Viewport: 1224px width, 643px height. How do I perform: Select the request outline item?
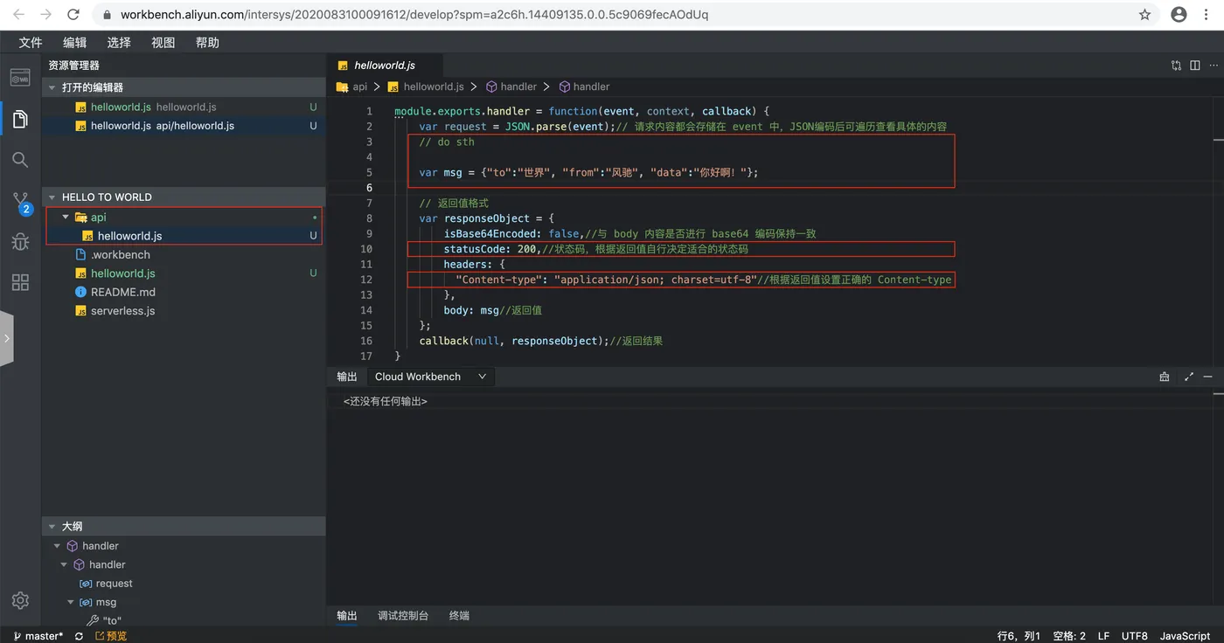[114, 584]
